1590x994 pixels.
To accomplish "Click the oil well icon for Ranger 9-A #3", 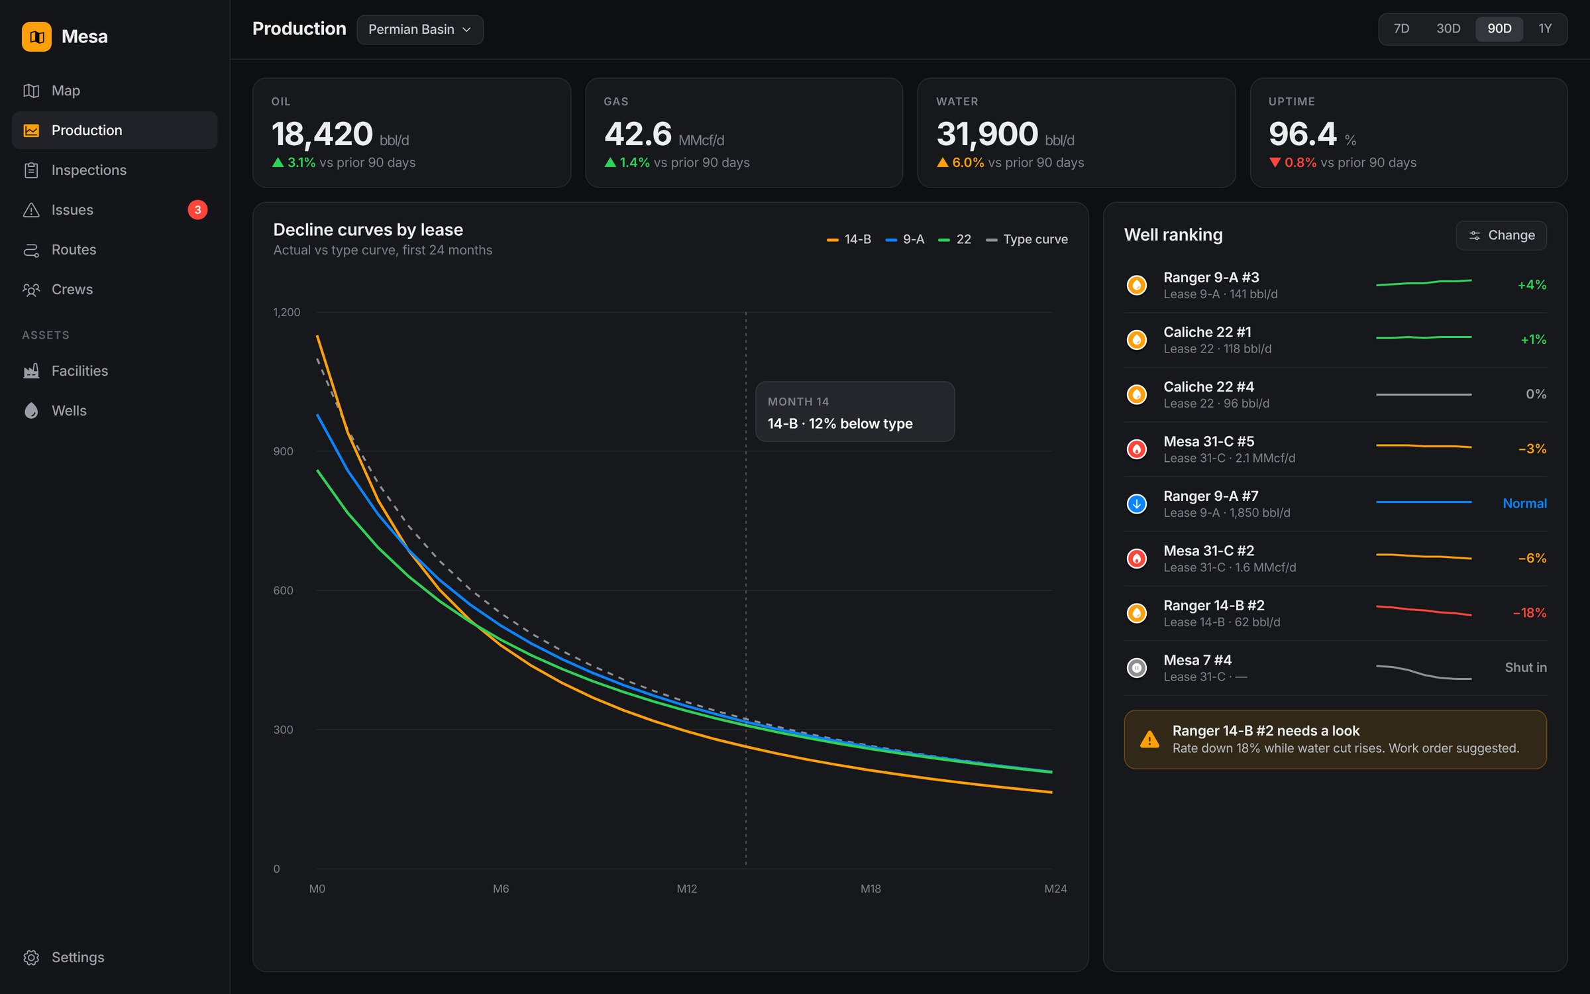I will click(x=1137, y=285).
